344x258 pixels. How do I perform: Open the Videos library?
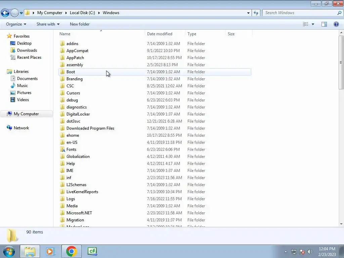tap(23, 99)
